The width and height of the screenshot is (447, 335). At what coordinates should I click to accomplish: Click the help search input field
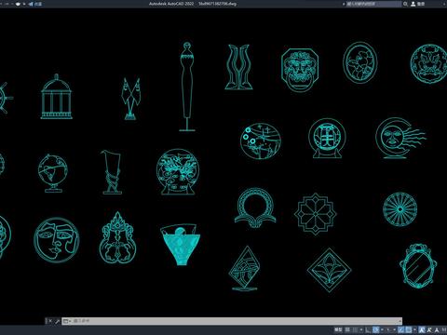pyautogui.click(x=373, y=4)
